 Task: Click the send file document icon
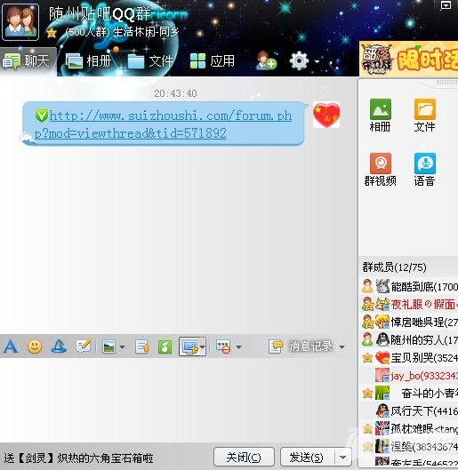[142, 347]
